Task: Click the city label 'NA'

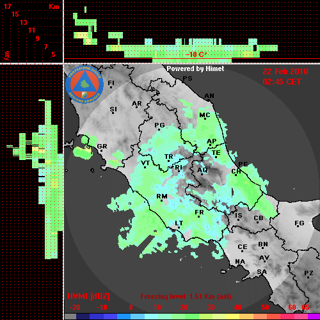Action: pyautogui.click(x=240, y=262)
